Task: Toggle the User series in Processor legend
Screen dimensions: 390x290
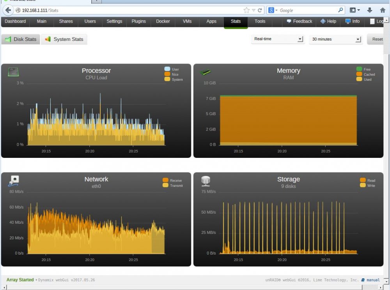Action: click(172, 69)
